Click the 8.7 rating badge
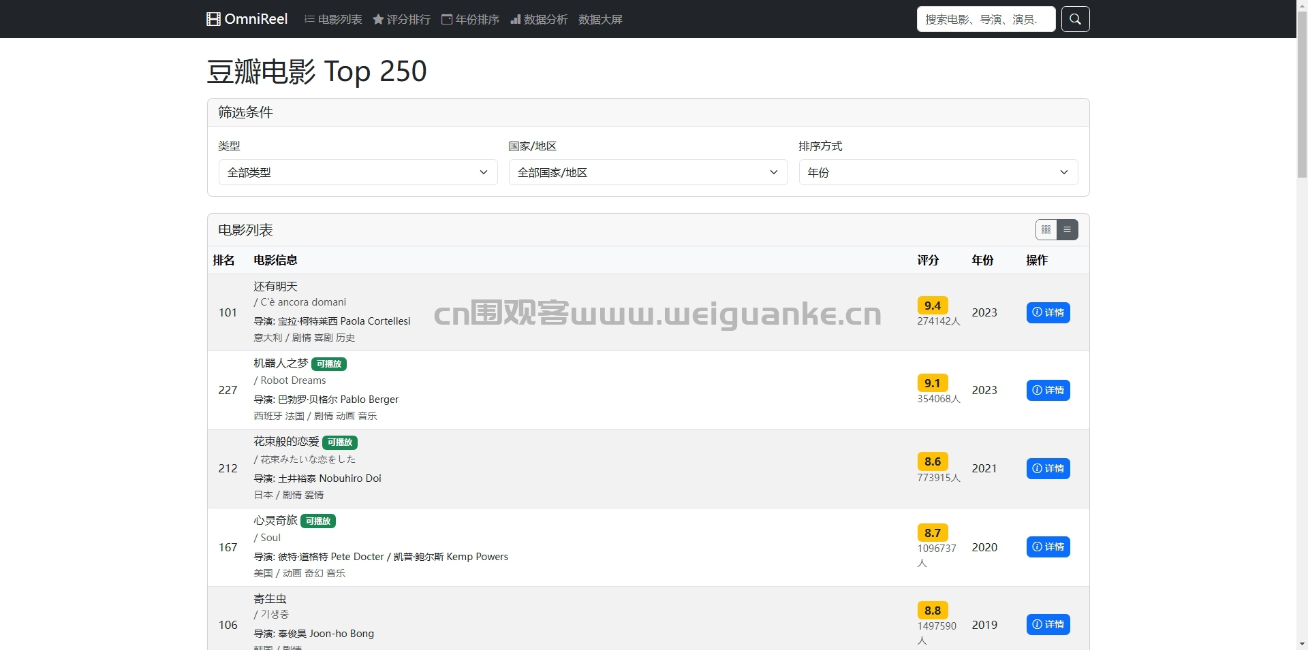The height and width of the screenshot is (650, 1308). [933, 533]
